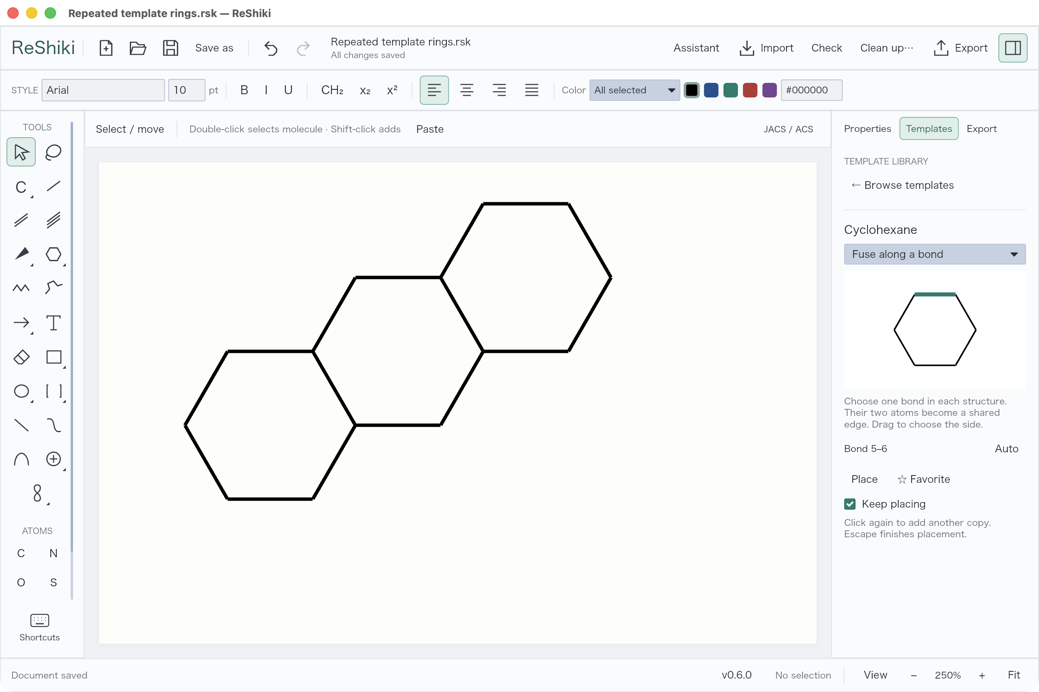
Task: Choose the lasso selection tool
Action: [53, 152]
